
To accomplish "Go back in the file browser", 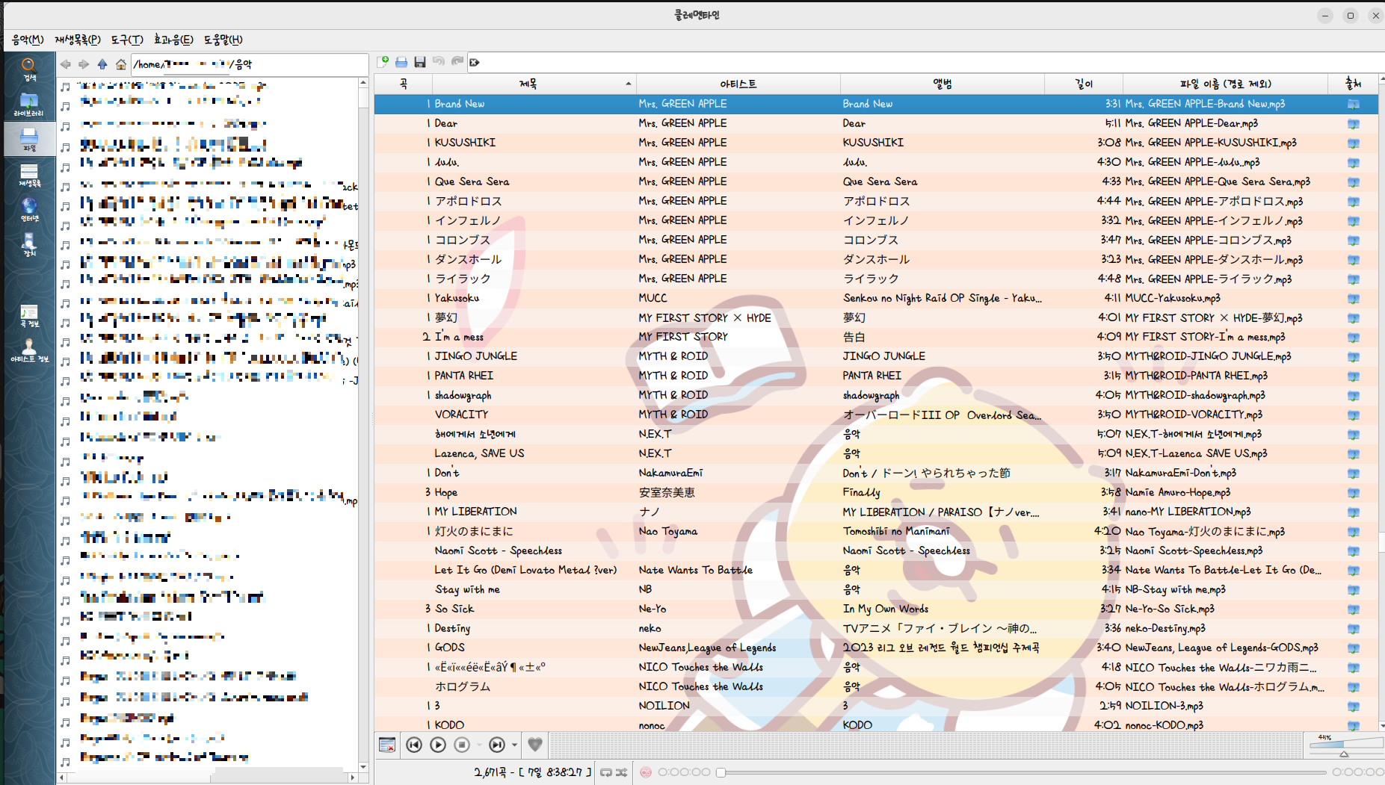I will coord(66,64).
